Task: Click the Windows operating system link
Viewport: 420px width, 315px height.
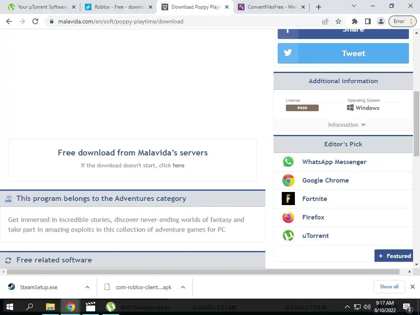Action: point(363,108)
